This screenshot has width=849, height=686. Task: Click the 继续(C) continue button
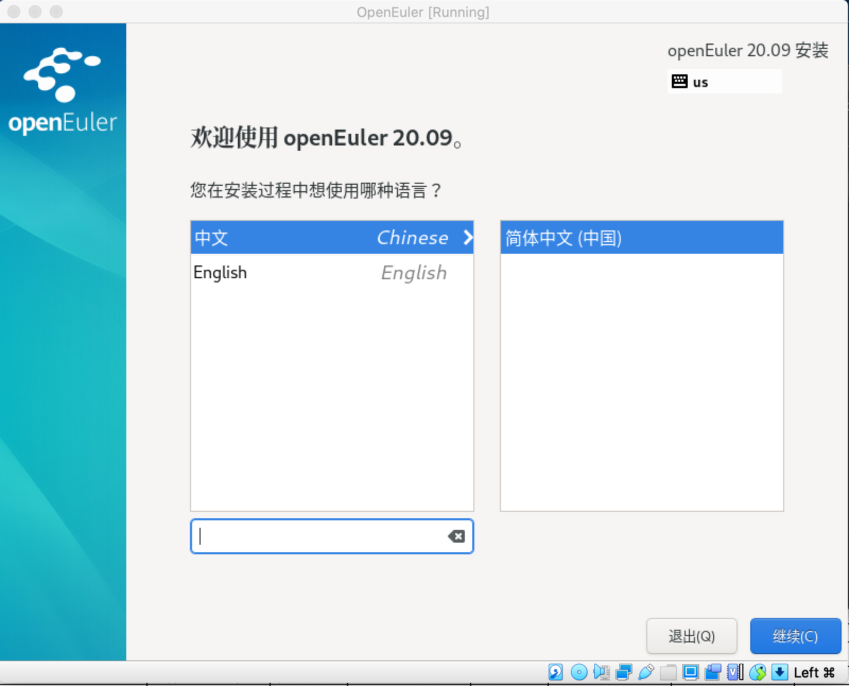(796, 636)
